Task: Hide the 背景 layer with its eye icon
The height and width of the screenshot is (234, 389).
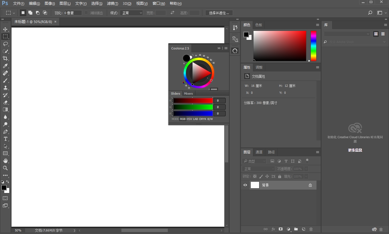Action: (x=245, y=185)
